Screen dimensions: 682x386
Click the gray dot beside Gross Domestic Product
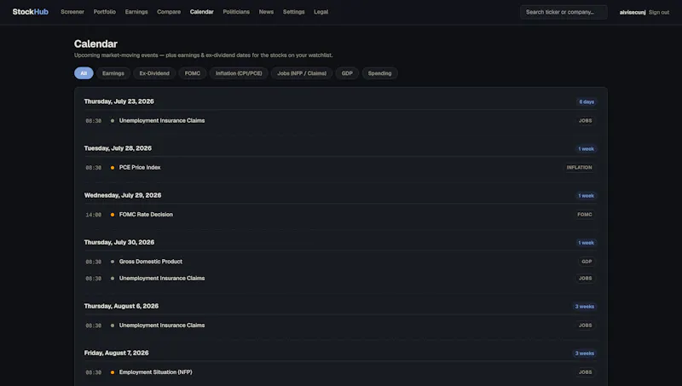point(113,262)
